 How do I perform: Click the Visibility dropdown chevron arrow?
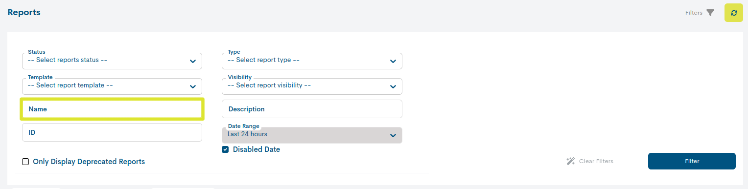pos(393,86)
